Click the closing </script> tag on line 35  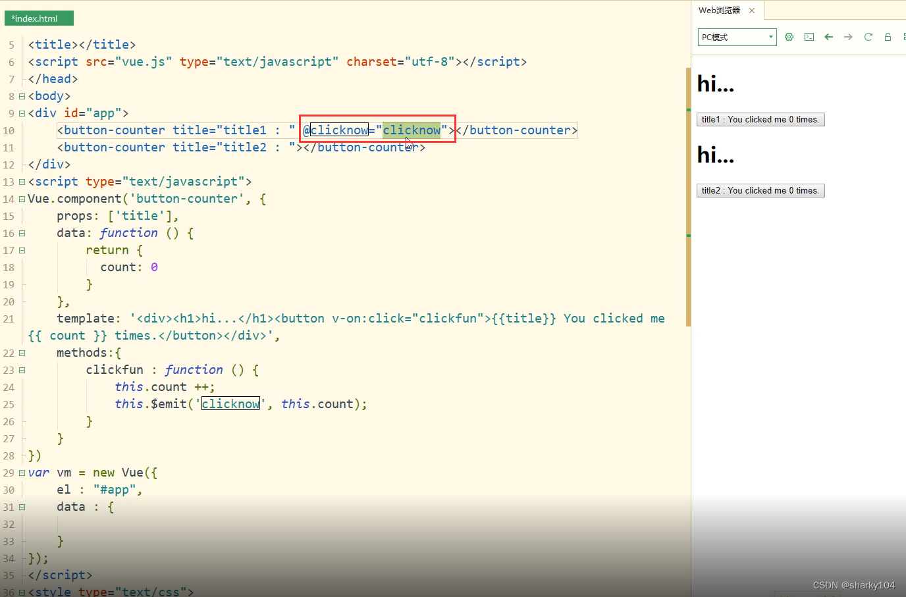[x=60, y=575]
